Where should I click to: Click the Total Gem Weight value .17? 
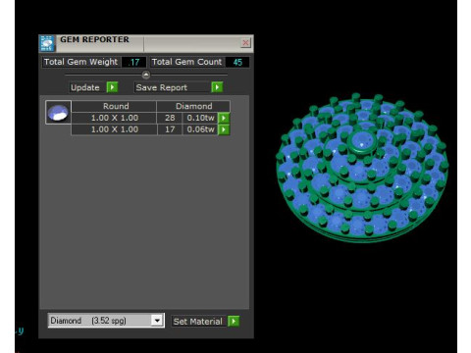click(133, 62)
